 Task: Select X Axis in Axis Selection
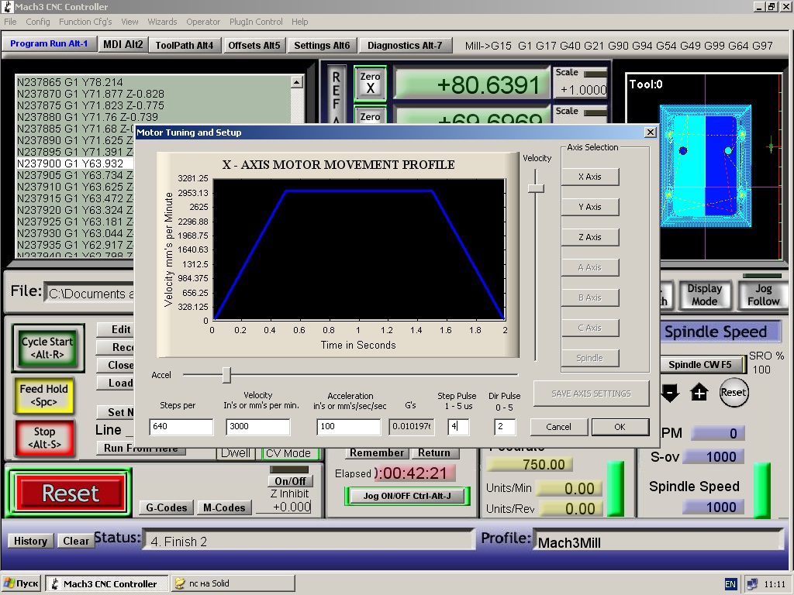[590, 177]
